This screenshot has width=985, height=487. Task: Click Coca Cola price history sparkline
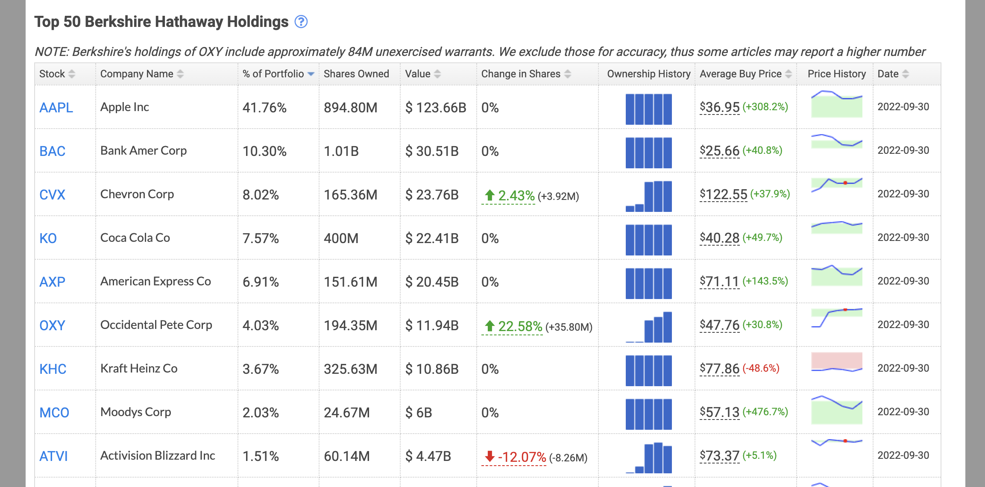coord(836,227)
